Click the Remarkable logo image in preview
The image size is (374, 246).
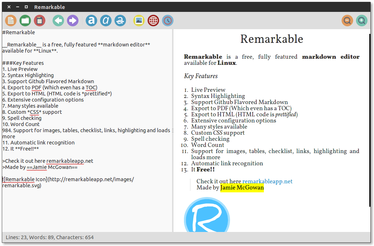(207, 215)
